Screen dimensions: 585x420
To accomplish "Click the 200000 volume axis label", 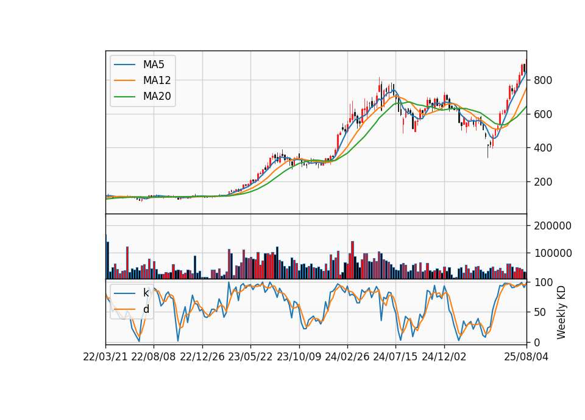I will pos(553,226).
